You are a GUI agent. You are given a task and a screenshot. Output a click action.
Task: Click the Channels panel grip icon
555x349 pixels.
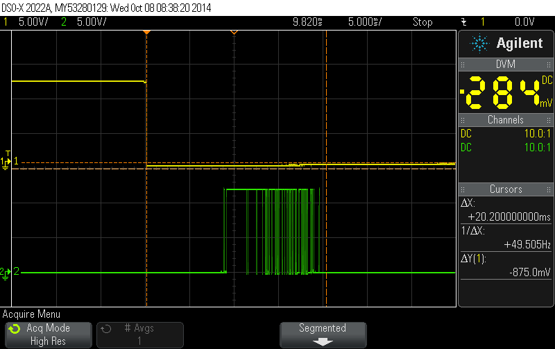463,120
